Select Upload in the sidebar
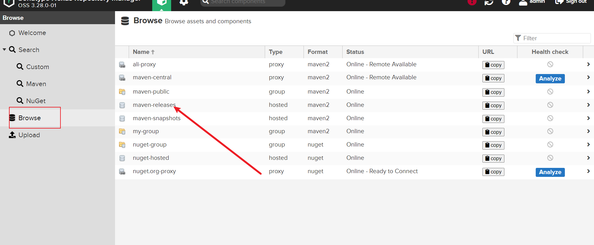Viewport: 594px width, 245px height. 29,135
